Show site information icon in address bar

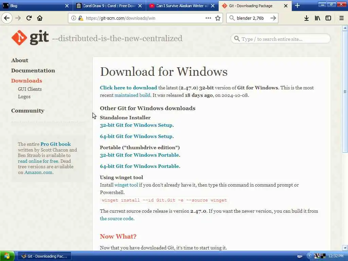[x=73, y=18]
